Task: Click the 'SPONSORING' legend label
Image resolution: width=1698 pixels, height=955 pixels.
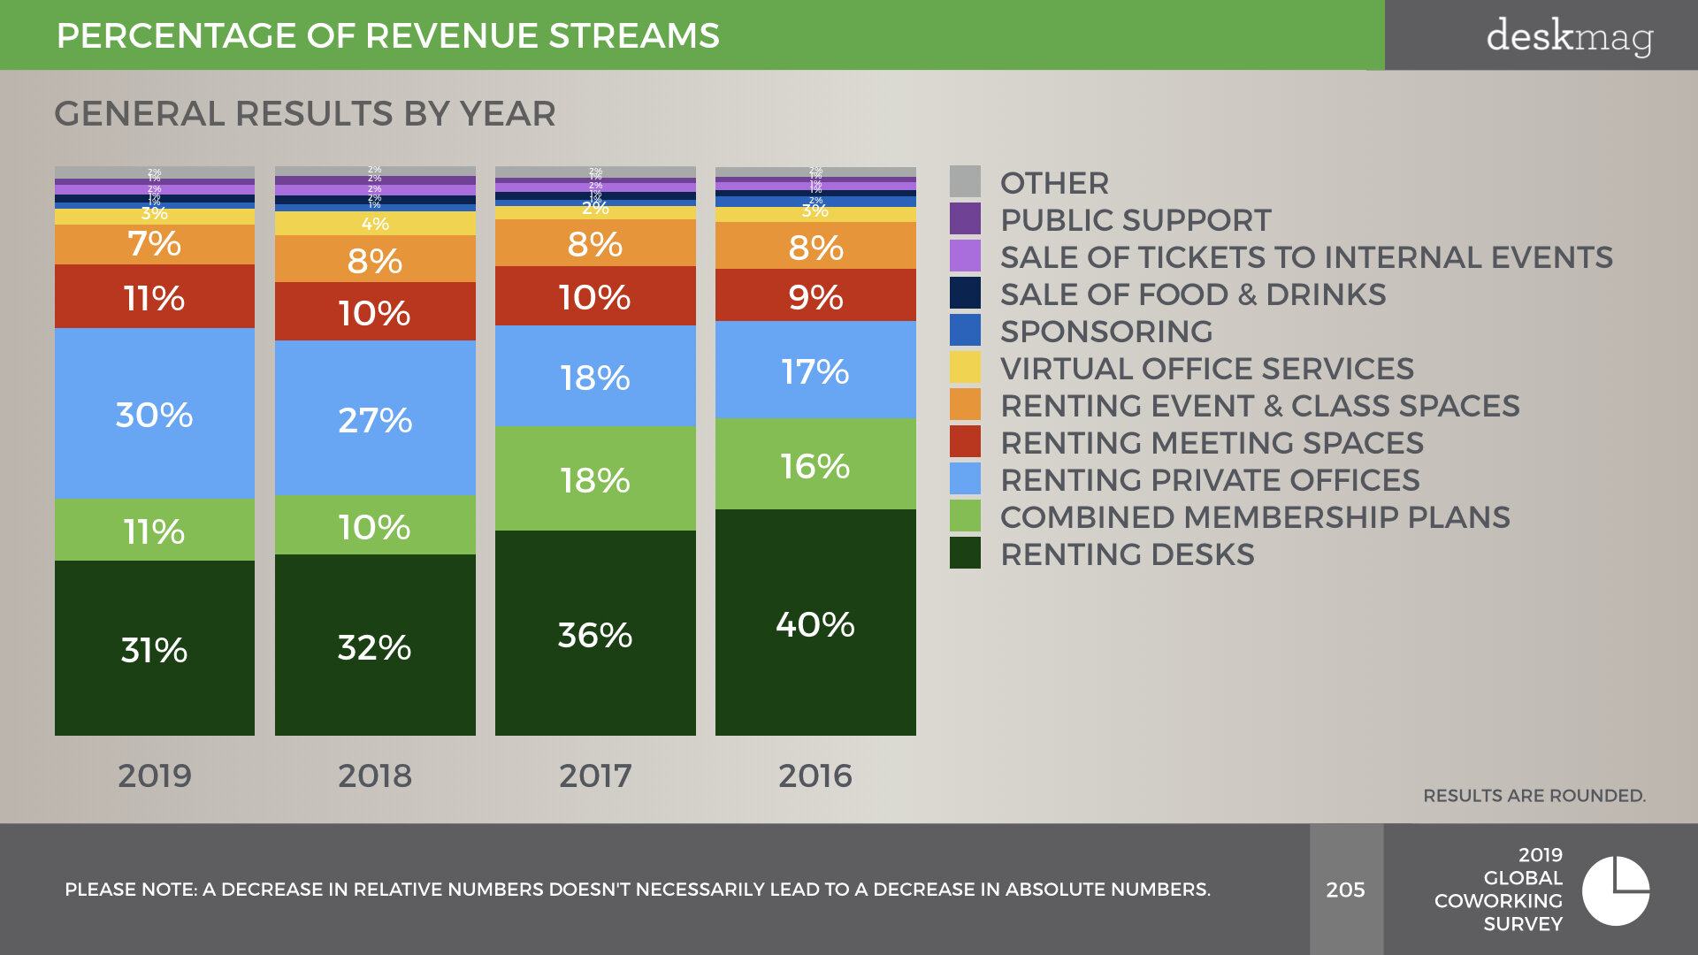Action: click(x=1106, y=332)
